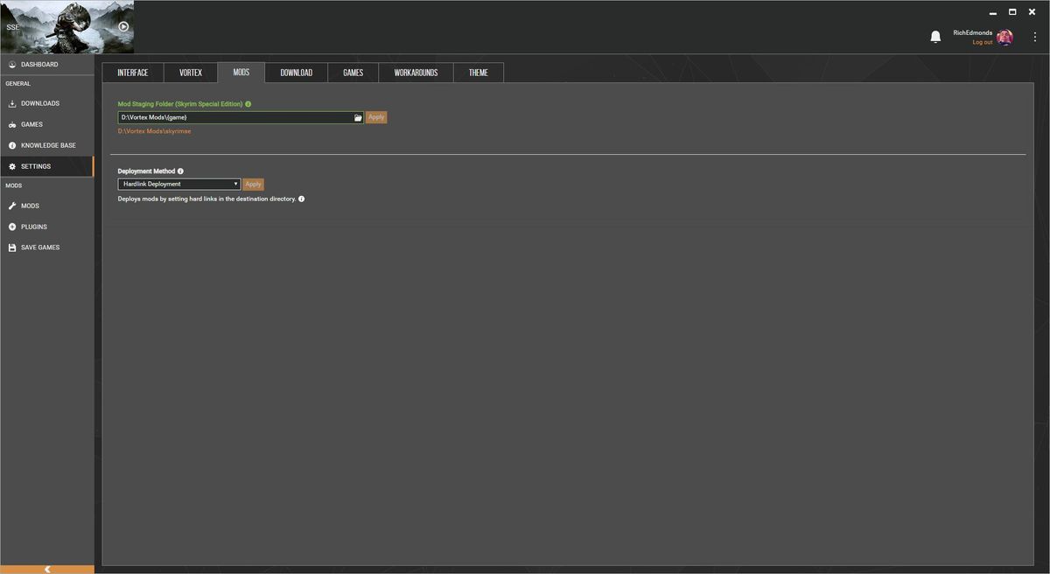Click the notifications bell icon
The image size is (1050, 574).
tap(935, 36)
